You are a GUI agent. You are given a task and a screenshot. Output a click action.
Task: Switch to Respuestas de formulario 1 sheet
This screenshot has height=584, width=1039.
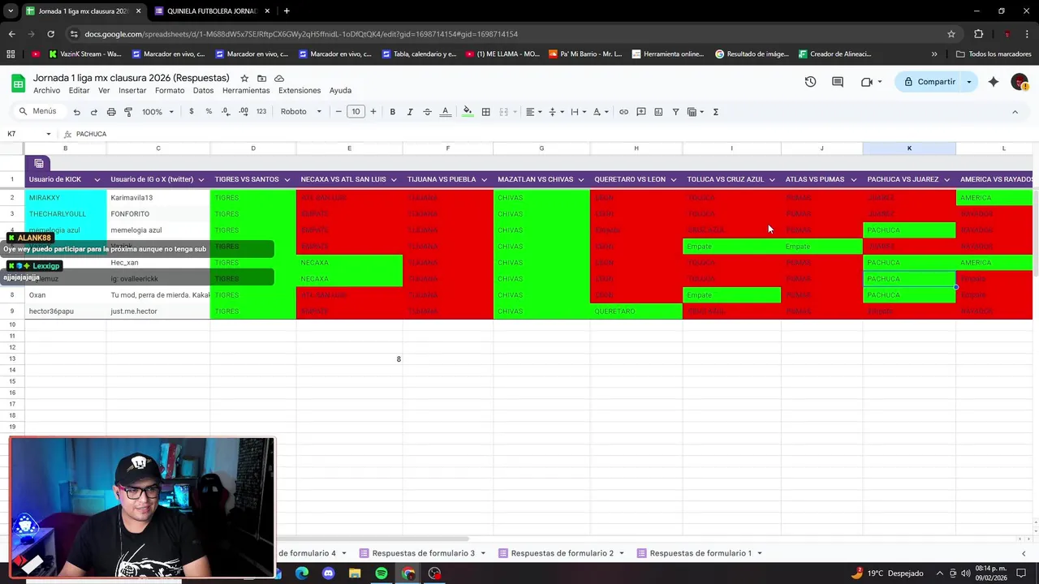pos(701,553)
